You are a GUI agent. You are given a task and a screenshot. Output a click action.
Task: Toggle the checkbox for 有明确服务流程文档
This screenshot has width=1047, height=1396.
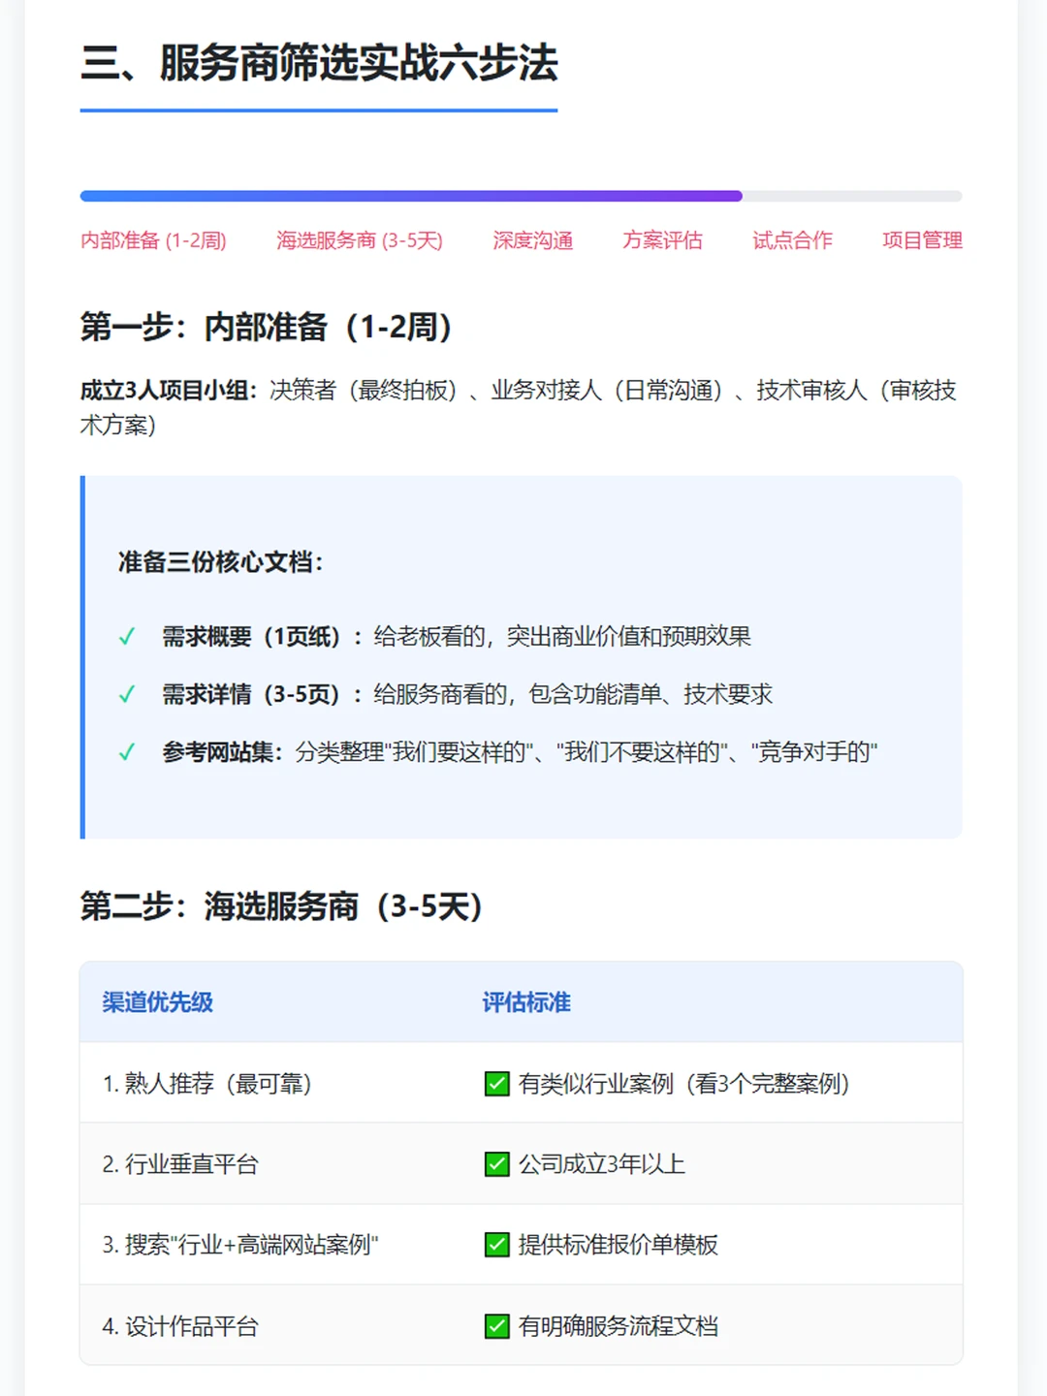tap(497, 1326)
